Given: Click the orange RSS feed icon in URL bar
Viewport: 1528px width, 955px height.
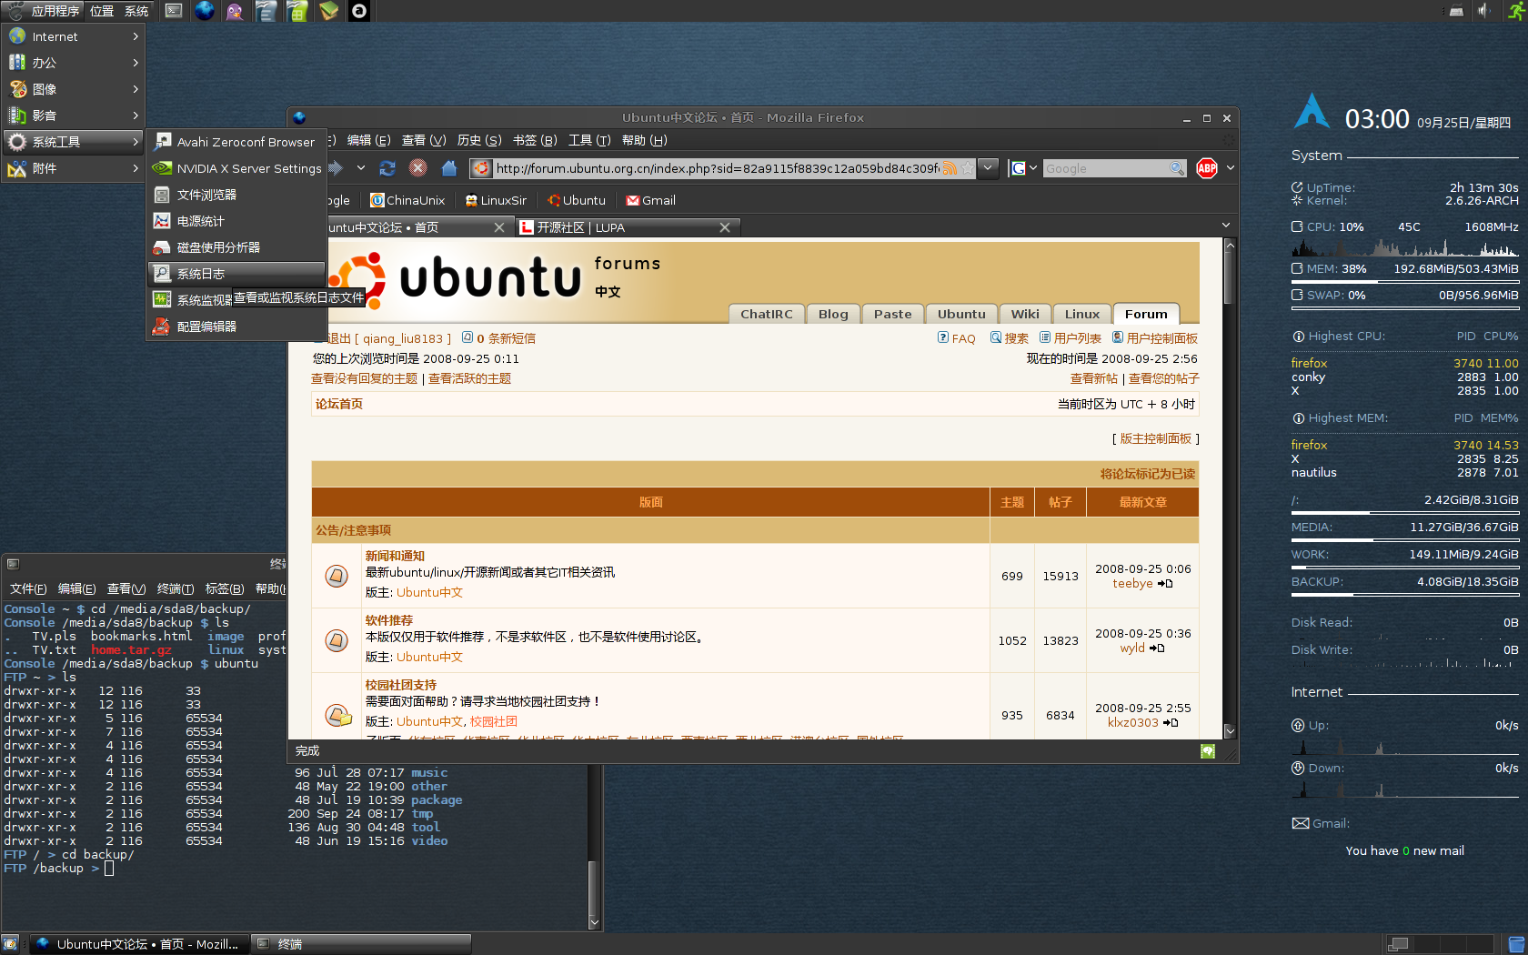Looking at the screenshot, I should [x=950, y=168].
